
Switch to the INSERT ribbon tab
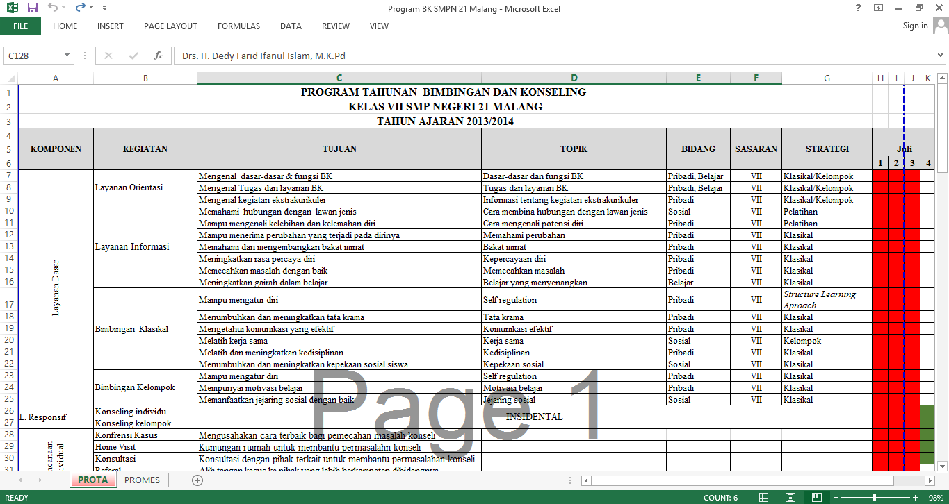(111, 26)
